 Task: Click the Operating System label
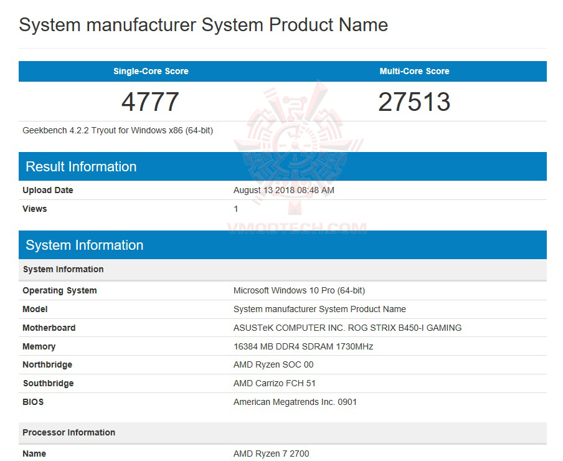coord(60,290)
